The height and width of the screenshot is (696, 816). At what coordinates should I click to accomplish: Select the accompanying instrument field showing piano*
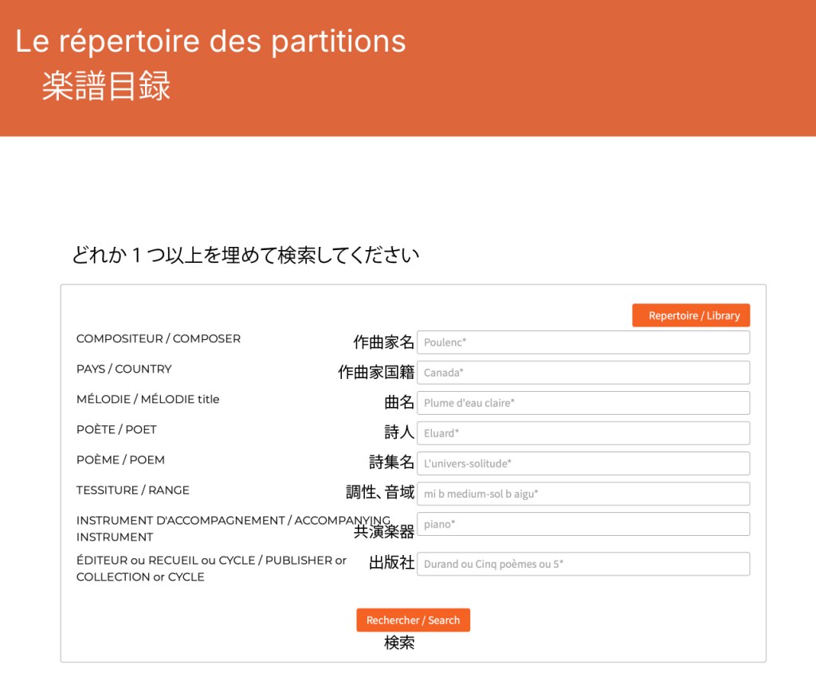(x=583, y=524)
